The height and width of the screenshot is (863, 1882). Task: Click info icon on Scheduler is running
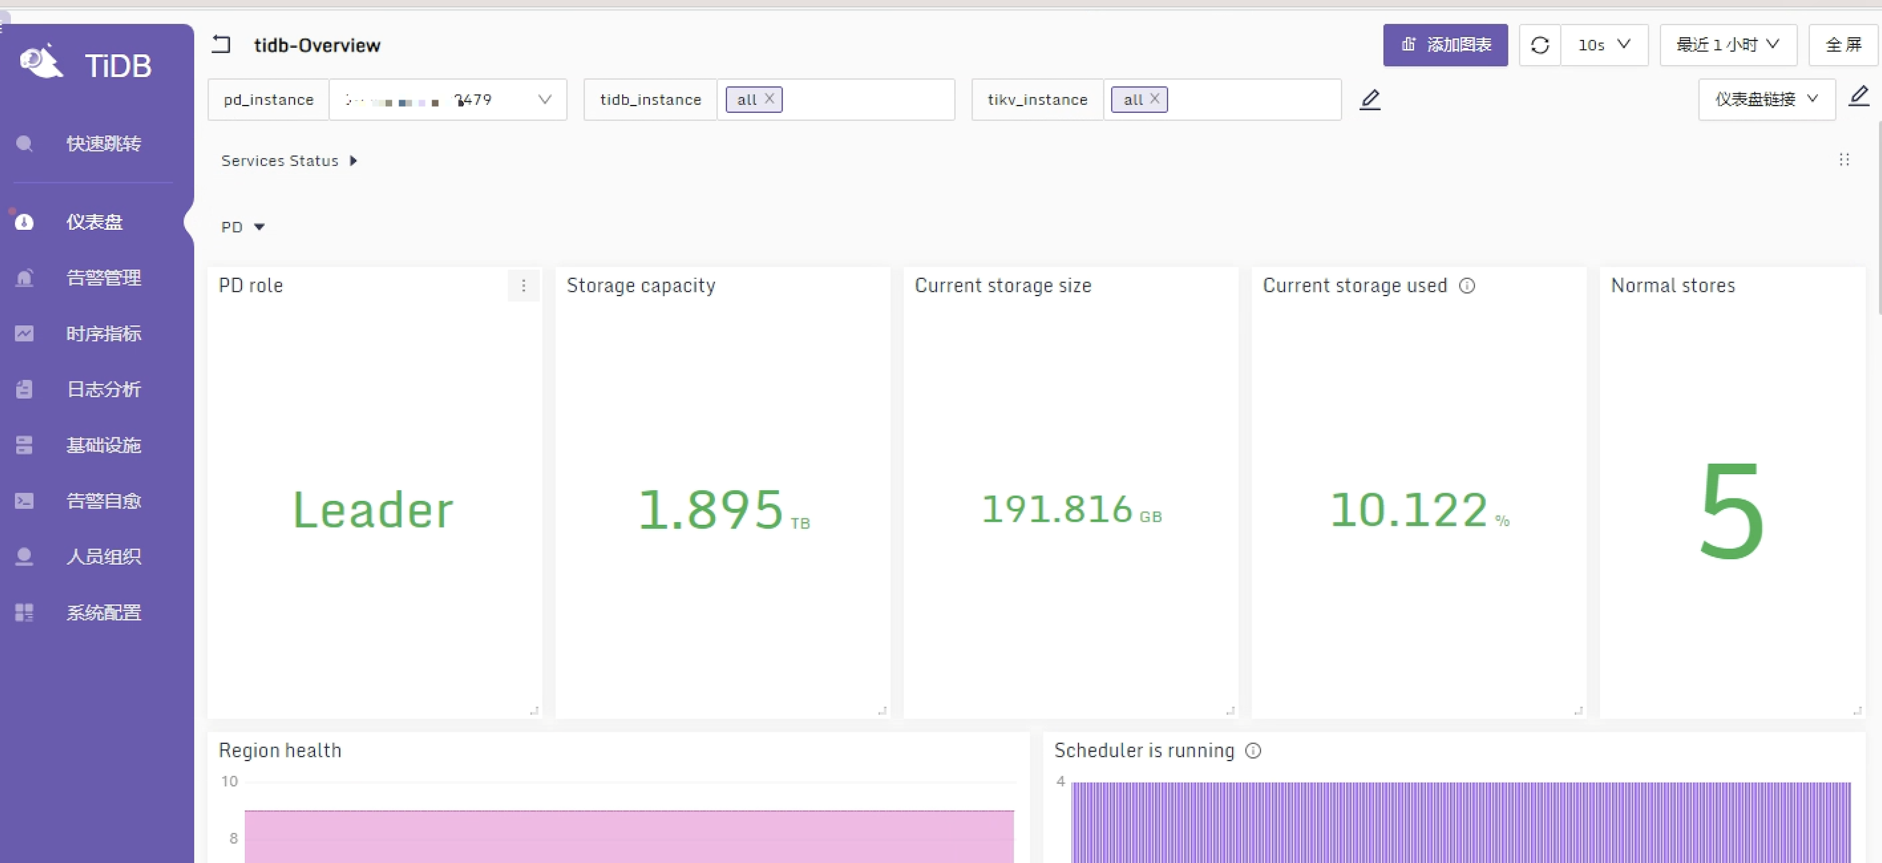pos(1253,750)
